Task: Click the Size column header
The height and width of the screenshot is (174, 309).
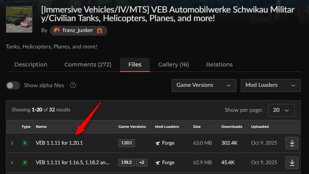Action: tap(197, 127)
